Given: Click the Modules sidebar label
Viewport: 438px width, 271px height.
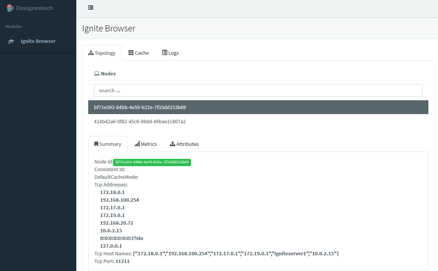Looking at the screenshot, I should 13,26.
